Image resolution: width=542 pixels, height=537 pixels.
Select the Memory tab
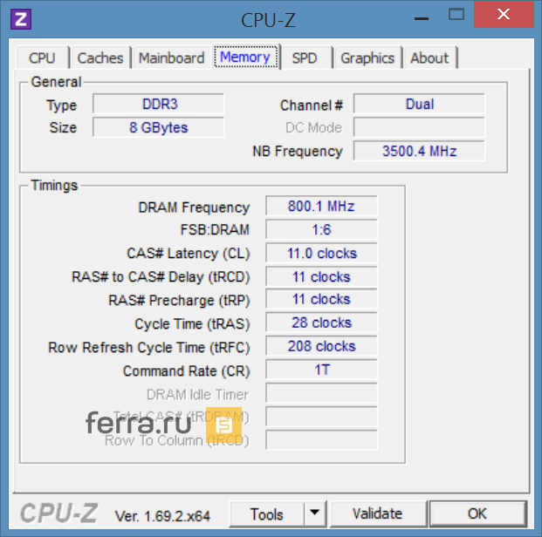pos(245,58)
